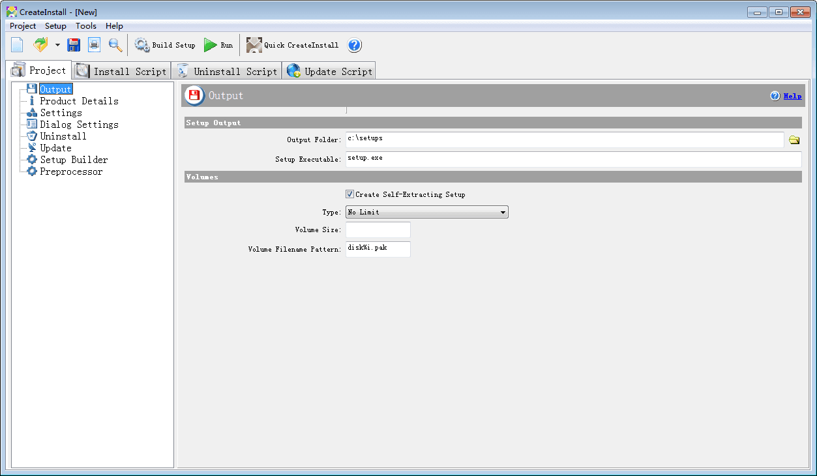Viewport: 817px width, 476px height.
Task: Click the help icon beside Help link
Action: [775, 96]
